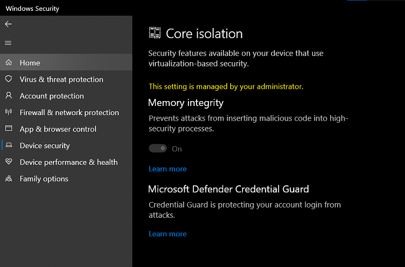Open Learn more under Credential Guard
The image size is (405, 267).
167,233
